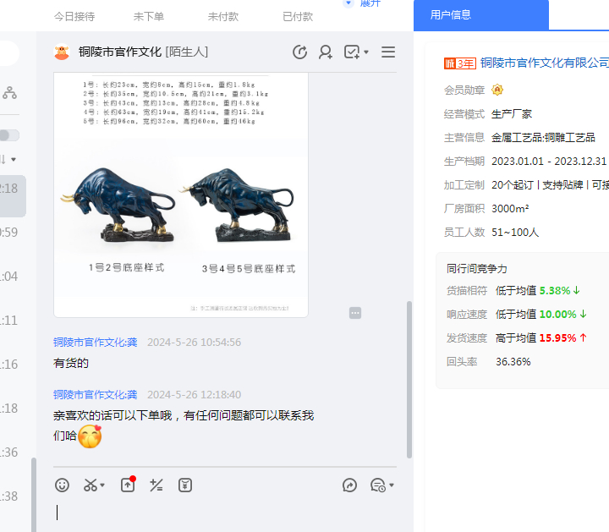Image resolution: width=609 pixels, height=532 pixels.
Task: Select the conversation with time ending :36
Action: pos(13,452)
